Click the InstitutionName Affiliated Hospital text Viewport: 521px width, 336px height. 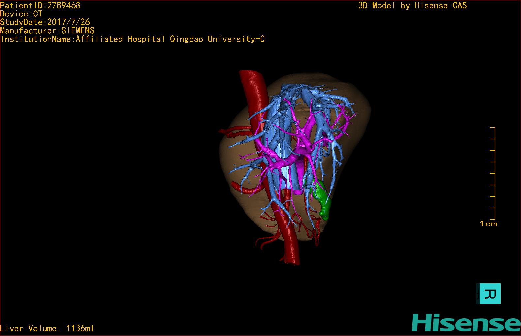click(133, 39)
